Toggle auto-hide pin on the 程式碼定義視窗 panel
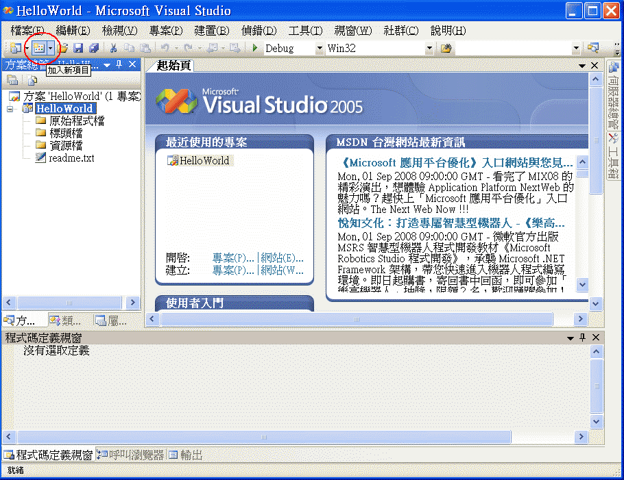The width and height of the screenshot is (624, 480). pos(583,338)
